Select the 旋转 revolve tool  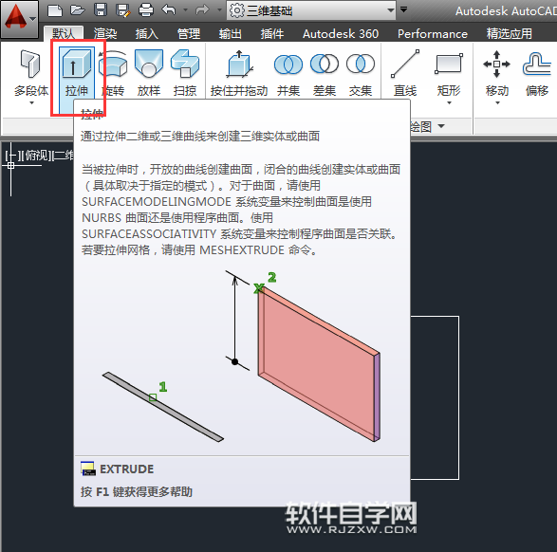pyautogui.click(x=113, y=73)
